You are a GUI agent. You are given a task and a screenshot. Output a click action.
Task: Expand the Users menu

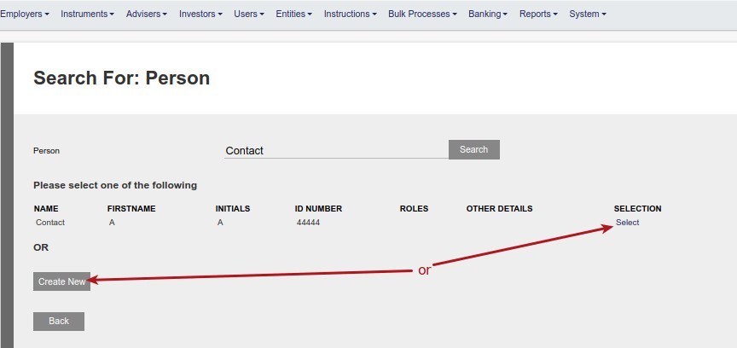point(248,14)
